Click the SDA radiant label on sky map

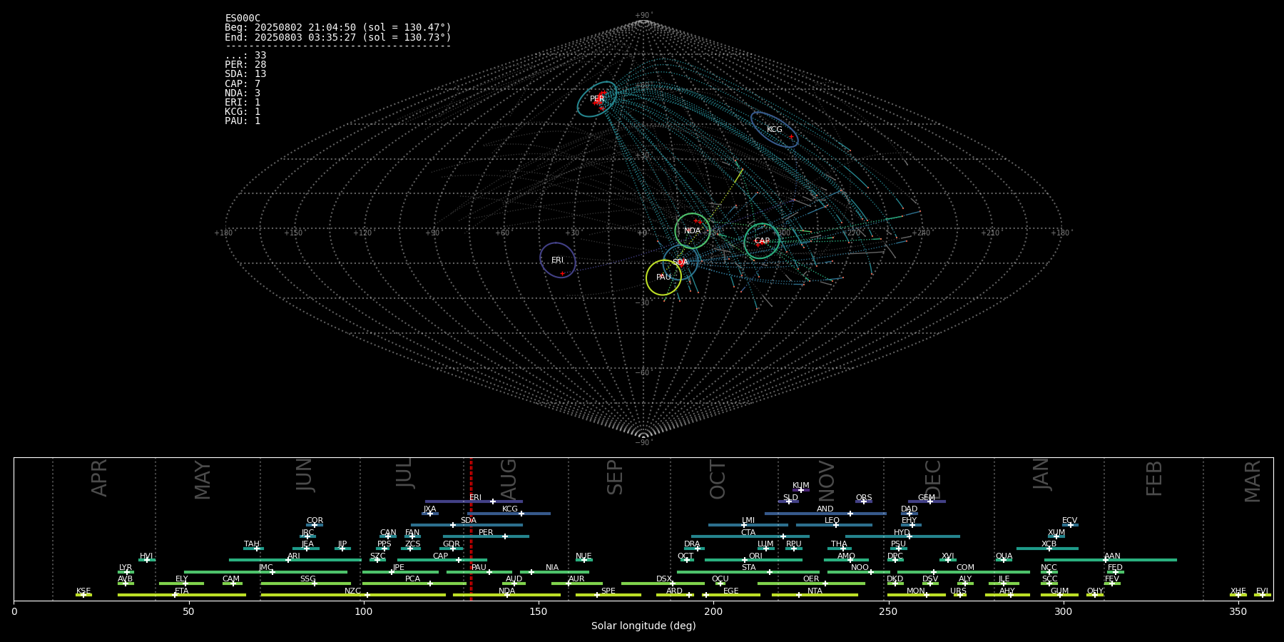pos(681,263)
